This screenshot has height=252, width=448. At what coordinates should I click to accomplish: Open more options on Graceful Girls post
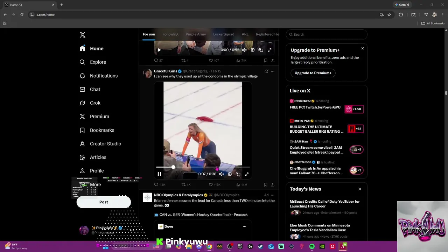[273, 71]
